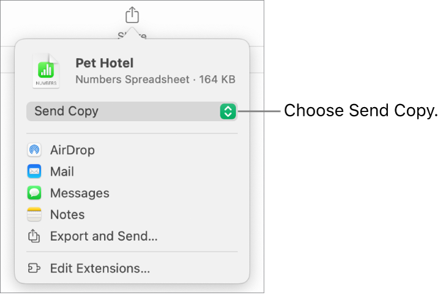Click the green arrows on Send Copy
The image size is (443, 295).
pyautogui.click(x=228, y=111)
